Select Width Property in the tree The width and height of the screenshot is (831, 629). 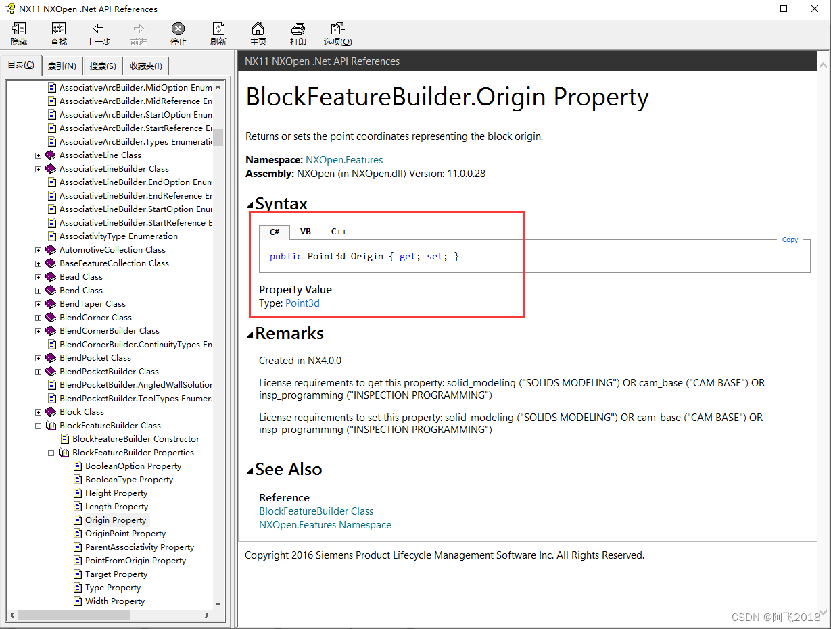pyautogui.click(x=115, y=601)
